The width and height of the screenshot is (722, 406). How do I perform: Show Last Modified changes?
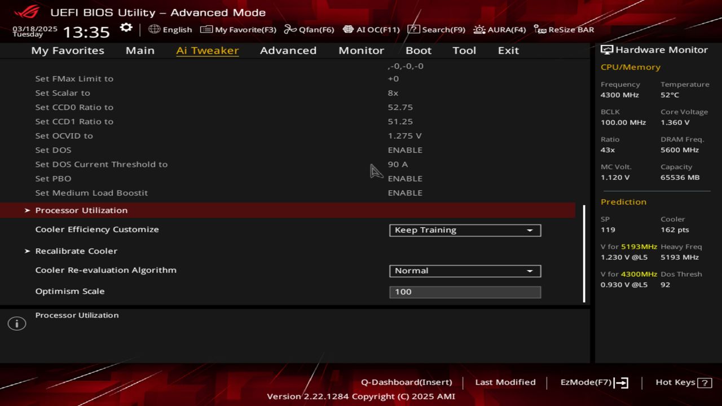pyautogui.click(x=505, y=382)
